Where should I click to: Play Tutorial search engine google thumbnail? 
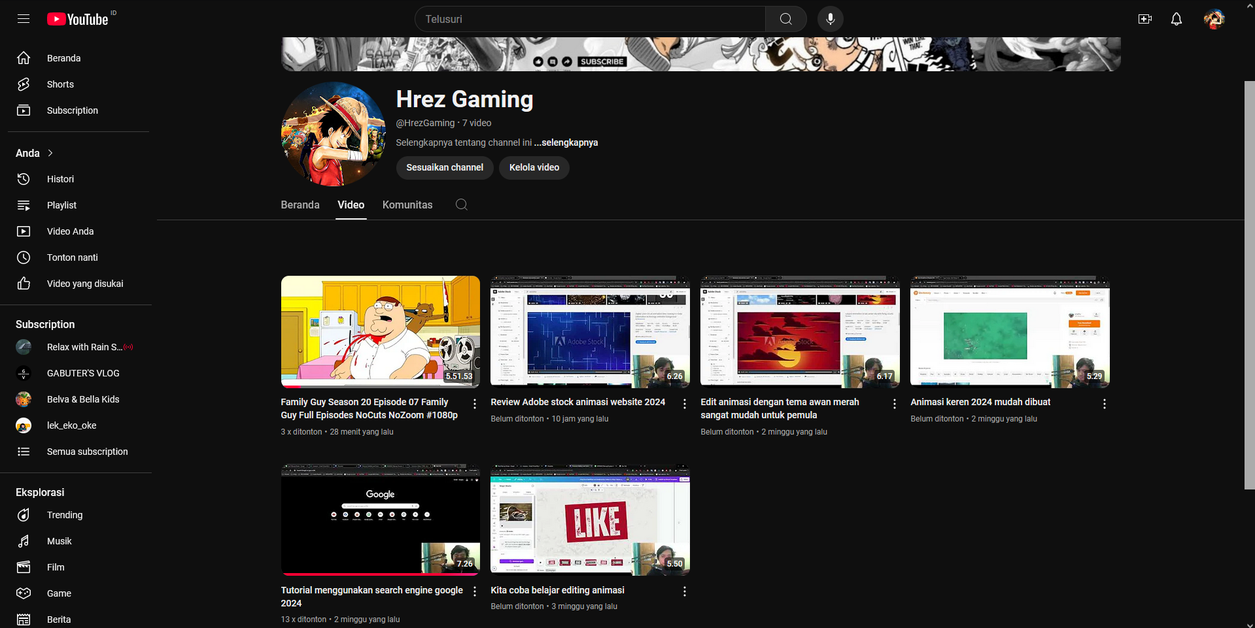(380, 520)
